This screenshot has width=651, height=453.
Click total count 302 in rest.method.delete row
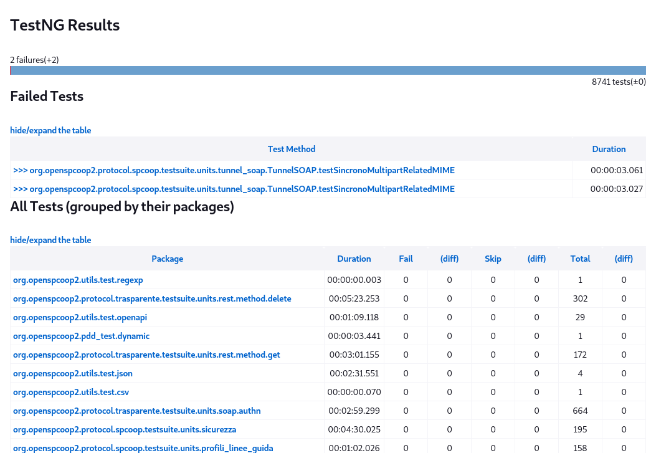tap(580, 298)
